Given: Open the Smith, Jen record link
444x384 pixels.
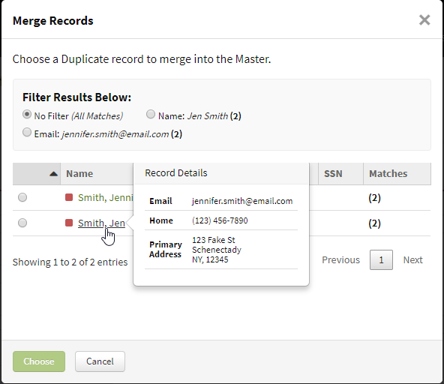Looking at the screenshot, I should (x=101, y=223).
